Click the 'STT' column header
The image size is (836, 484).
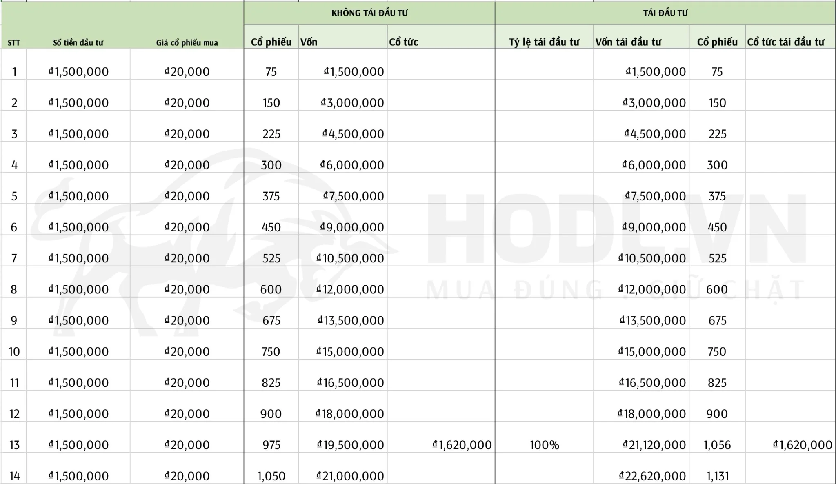point(14,42)
